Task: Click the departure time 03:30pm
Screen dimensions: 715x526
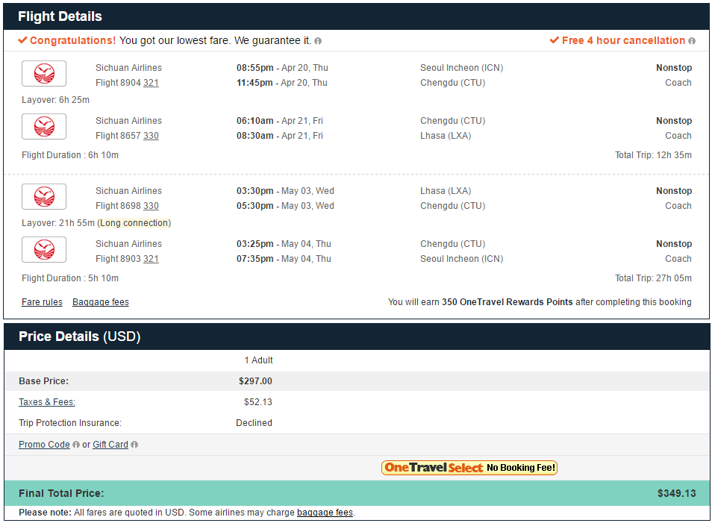Action: click(x=255, y=190)
